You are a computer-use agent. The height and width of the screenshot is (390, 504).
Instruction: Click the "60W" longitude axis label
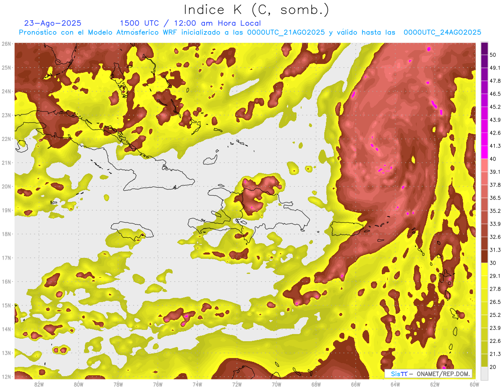tap(474, 385)
